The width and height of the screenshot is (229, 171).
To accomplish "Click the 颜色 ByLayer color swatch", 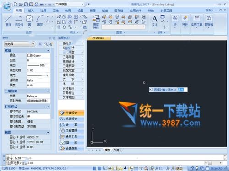I will click(x=29, y=55).
